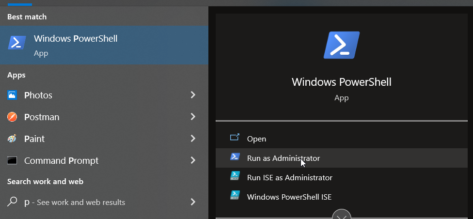Click the Paint app icon
Viewport: 473px width, 219px height.
point(12,139)
